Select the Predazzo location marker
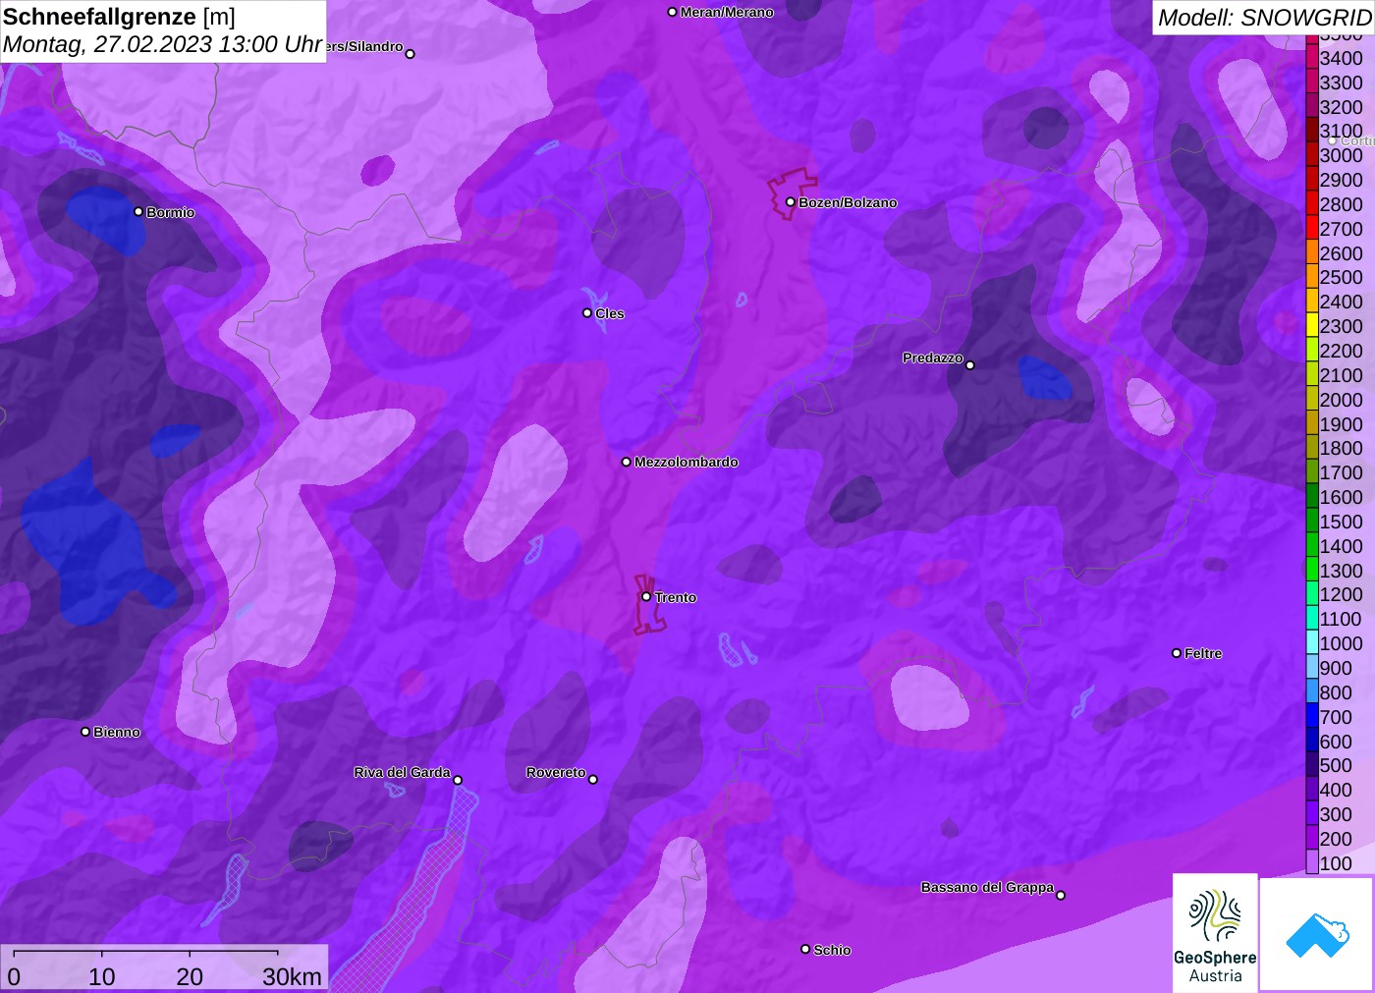This screenshot has height=993, width=1375. click(970, 364)
